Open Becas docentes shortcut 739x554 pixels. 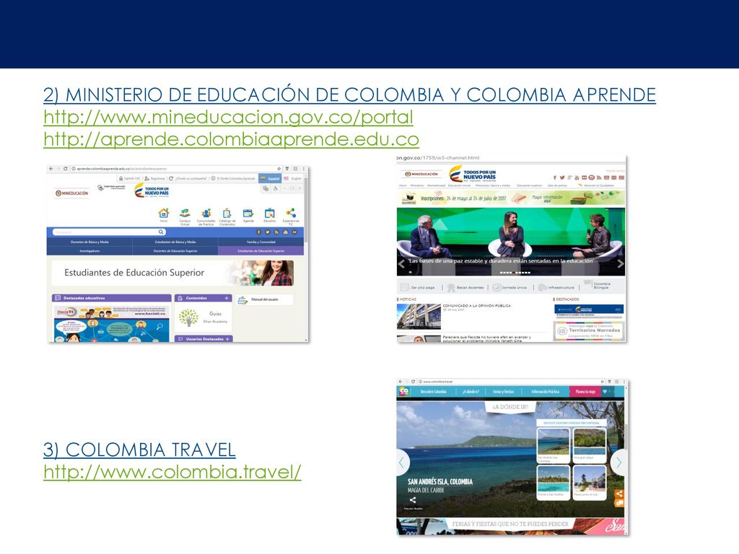click(465, 287)
